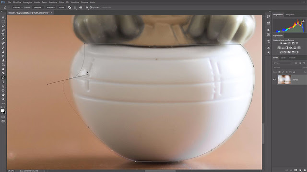The image size is (307, 172).
Task: Add a Curves adjustment
Action: (289, 43)
